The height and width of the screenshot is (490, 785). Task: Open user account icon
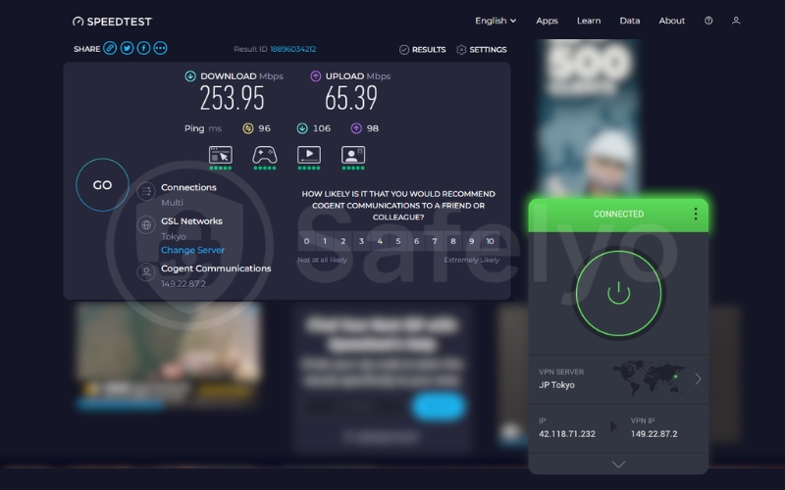coord(736,21)
